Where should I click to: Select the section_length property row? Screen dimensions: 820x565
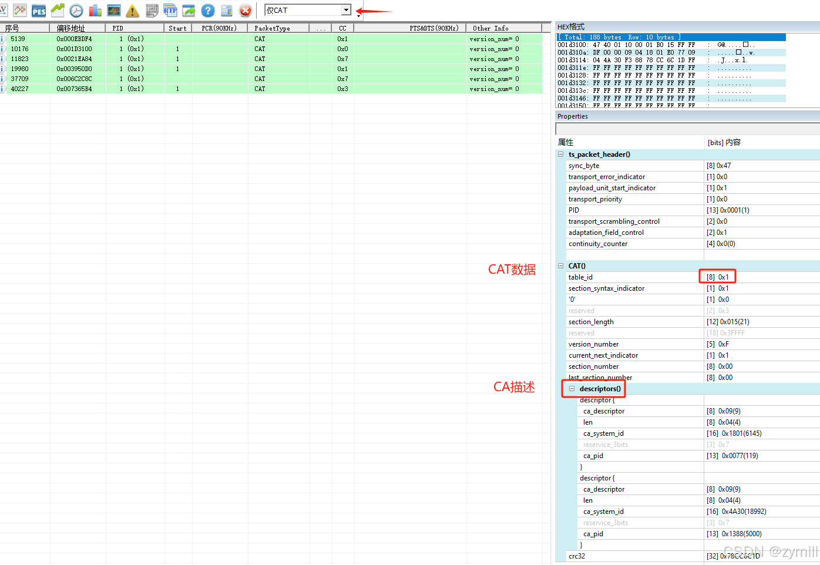[x=693, y=322]
